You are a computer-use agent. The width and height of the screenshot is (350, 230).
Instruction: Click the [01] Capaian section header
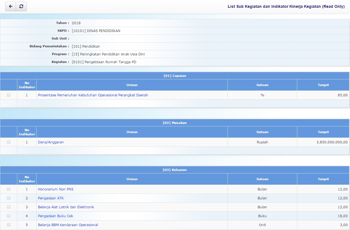pyautogui.click(x=175, y=76)
